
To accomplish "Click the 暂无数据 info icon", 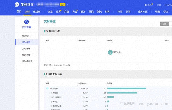I will pyautogui.click(x=110, y=52).
